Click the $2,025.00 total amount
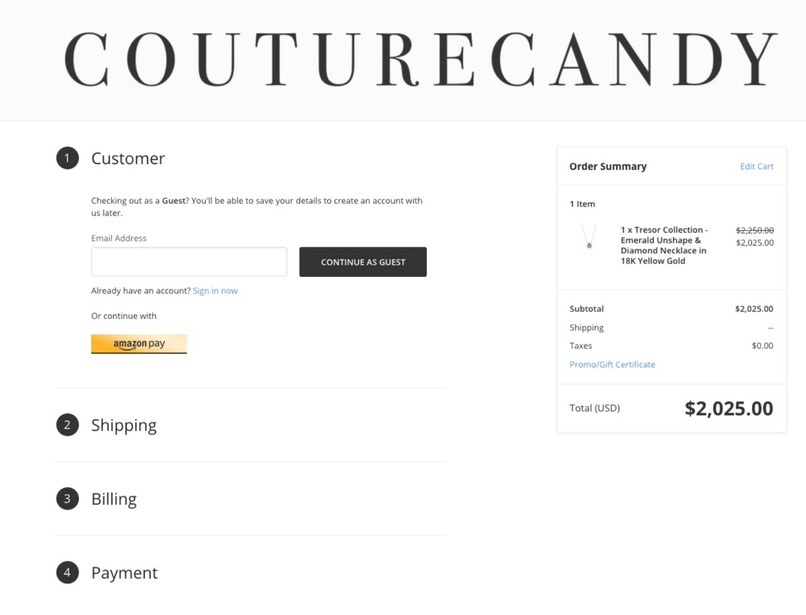This screenshot has height=615, width=806. (x=729, y=408)
